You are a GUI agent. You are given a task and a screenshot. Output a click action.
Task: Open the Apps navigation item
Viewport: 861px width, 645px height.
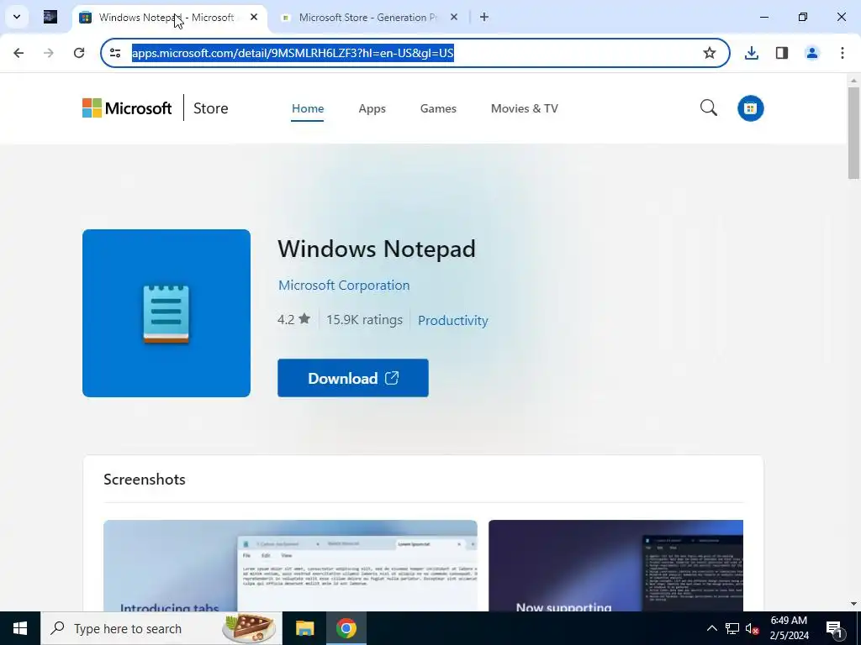point(372,108)
